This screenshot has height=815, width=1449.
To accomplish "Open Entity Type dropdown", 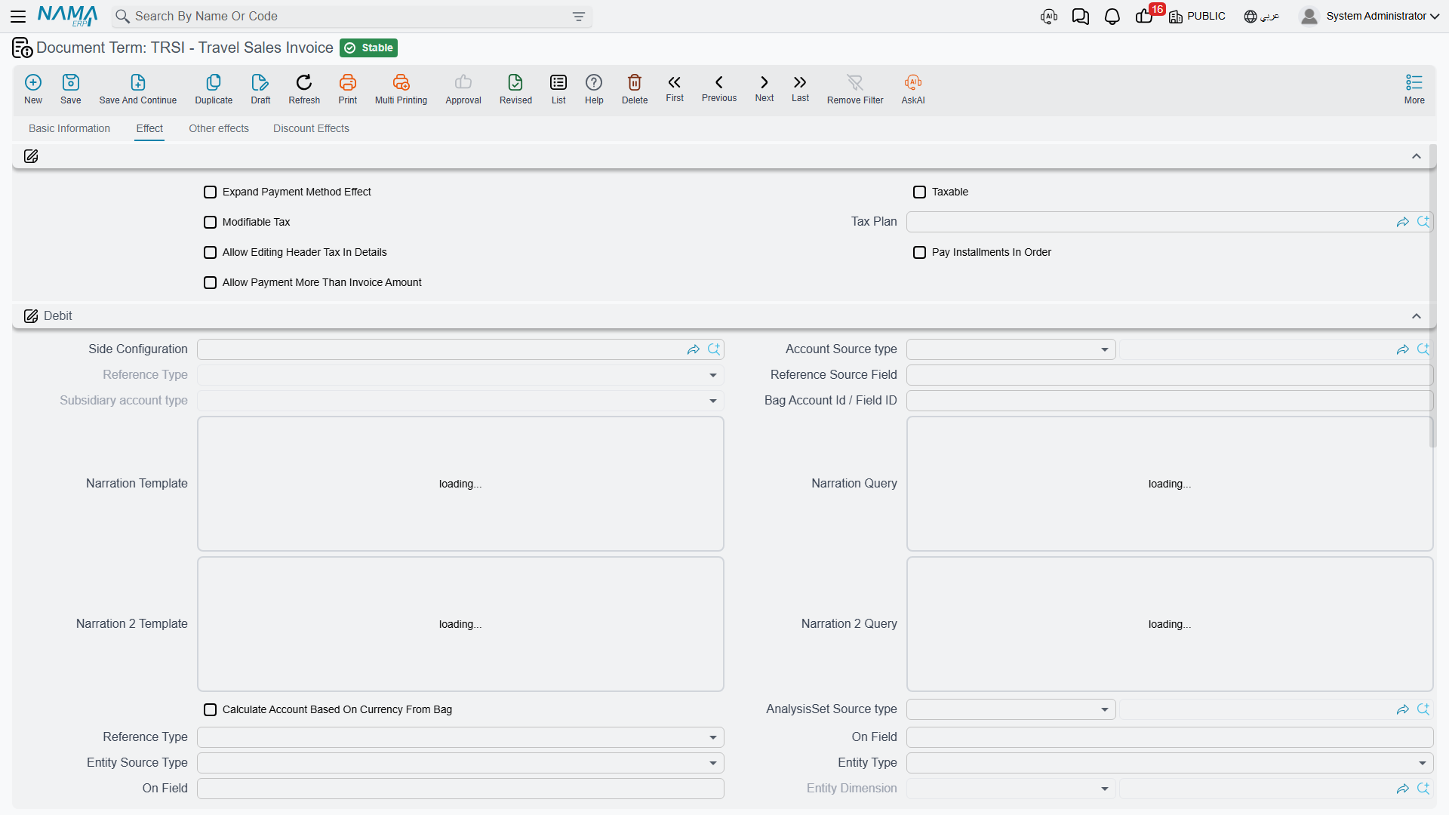I will tap(1170, 763).
